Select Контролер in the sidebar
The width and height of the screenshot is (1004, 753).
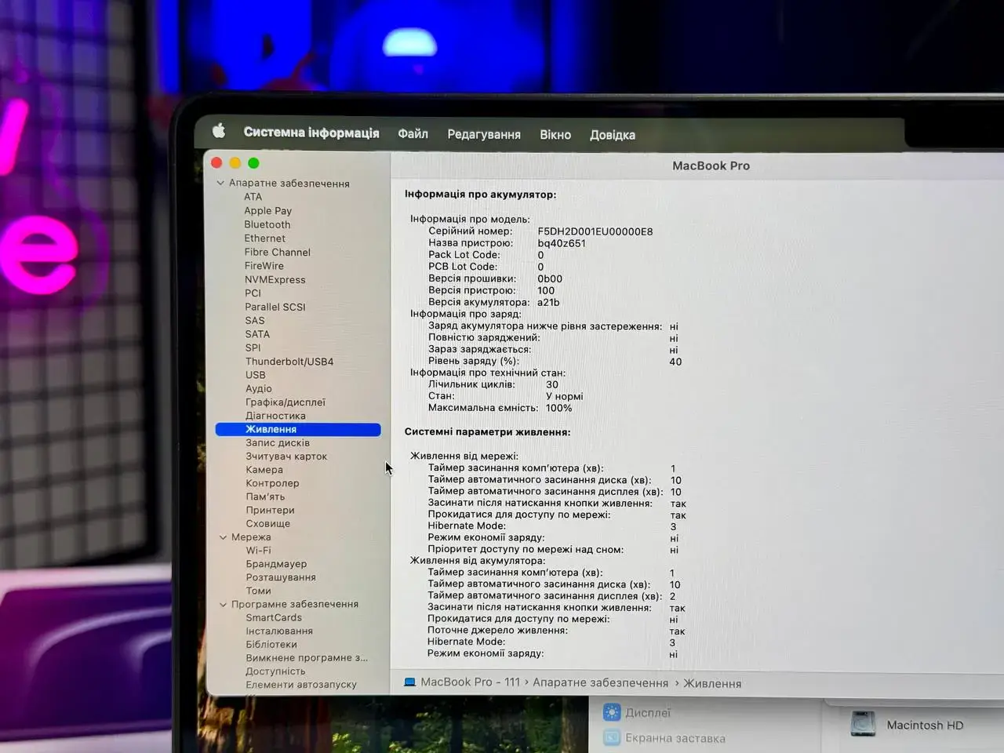tap(272, 483)
